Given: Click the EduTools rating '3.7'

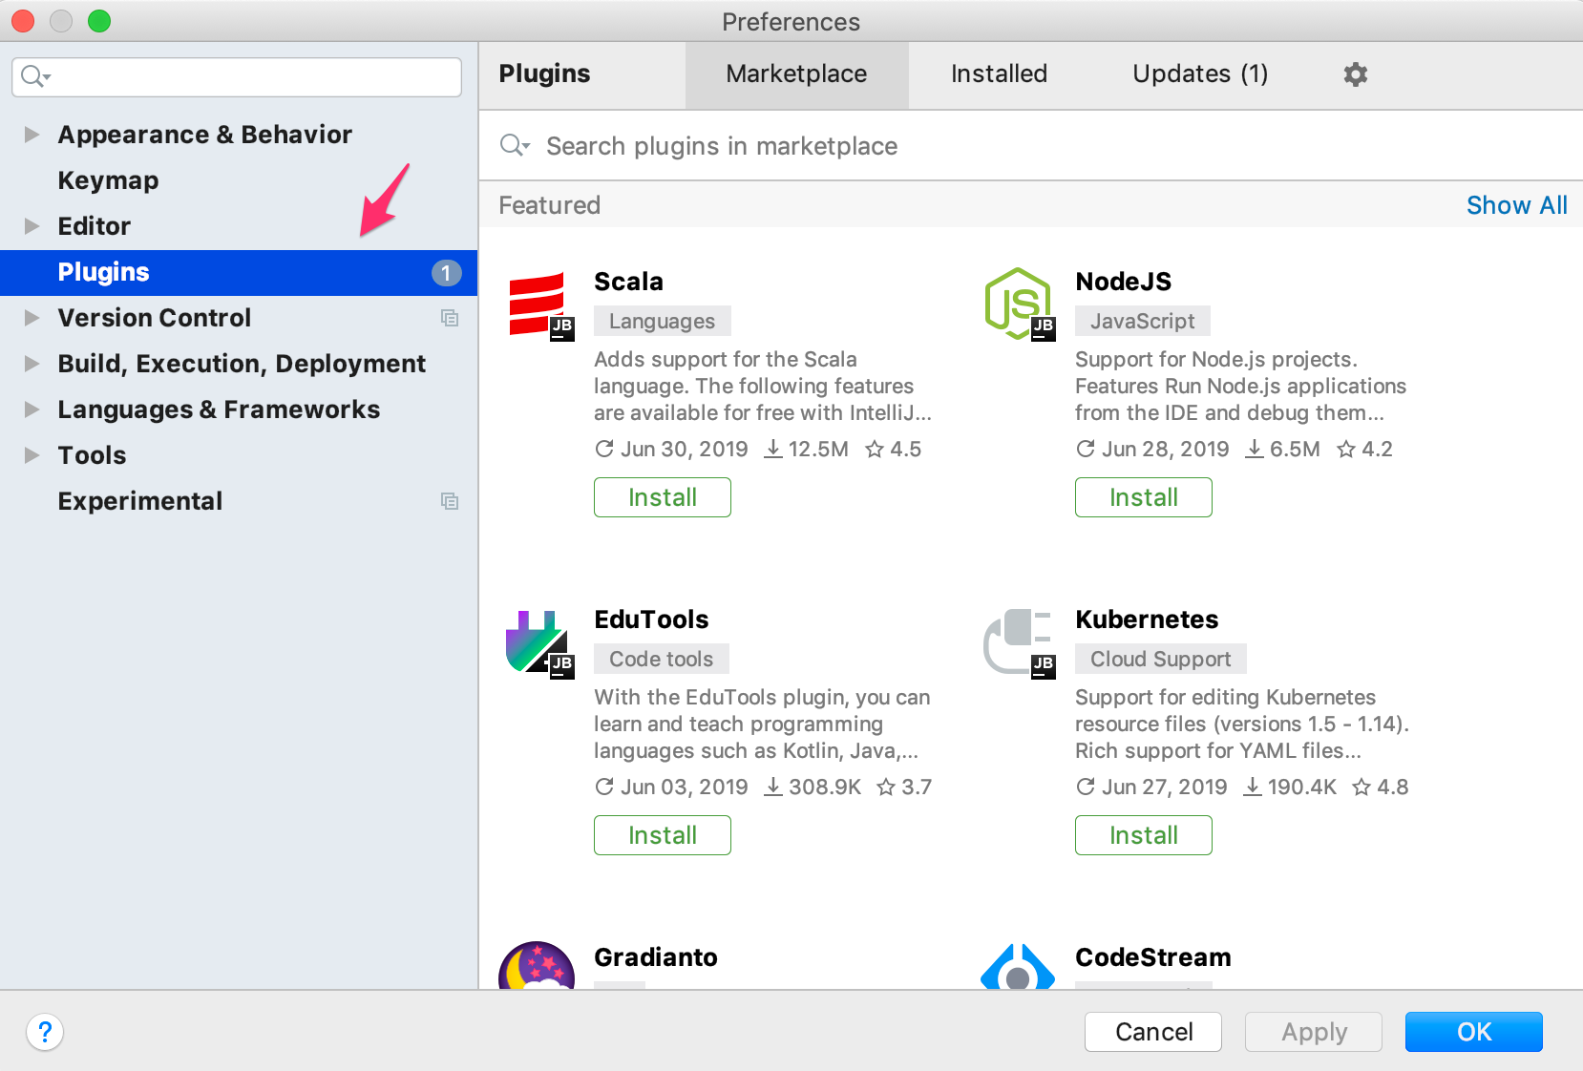Looking at the screenshot, I should pyautogui.click(x=917, y=787).
